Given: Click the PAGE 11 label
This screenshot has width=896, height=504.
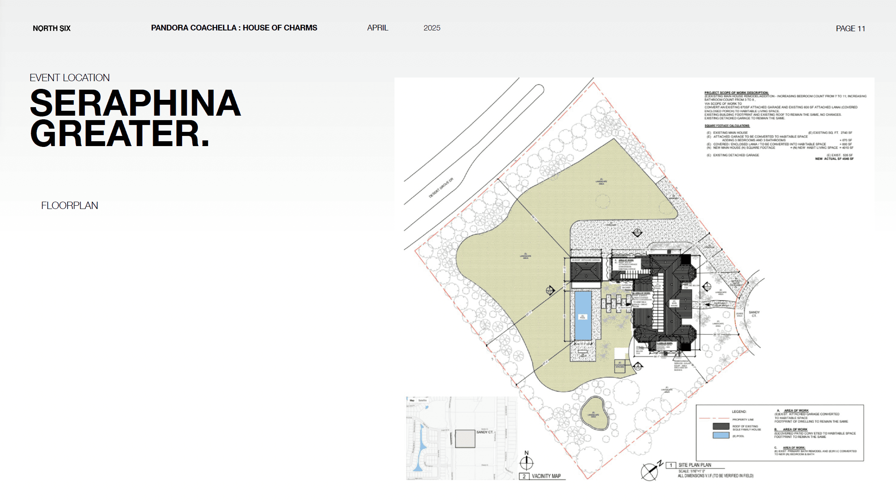Looking at the screenshot, I should click(x=850, y=28).
